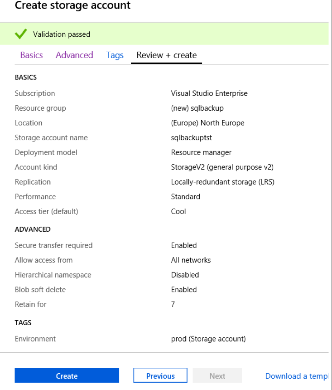Select the Review + create tab
Image resolution: width=332 pixels, height=390 pixels.
(x=166, y=55)
